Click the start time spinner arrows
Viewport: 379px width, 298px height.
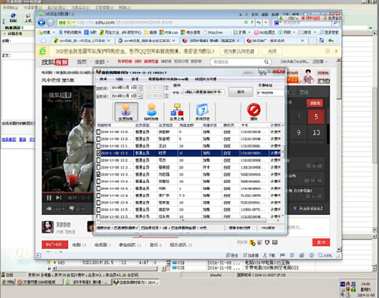(166, 87)
